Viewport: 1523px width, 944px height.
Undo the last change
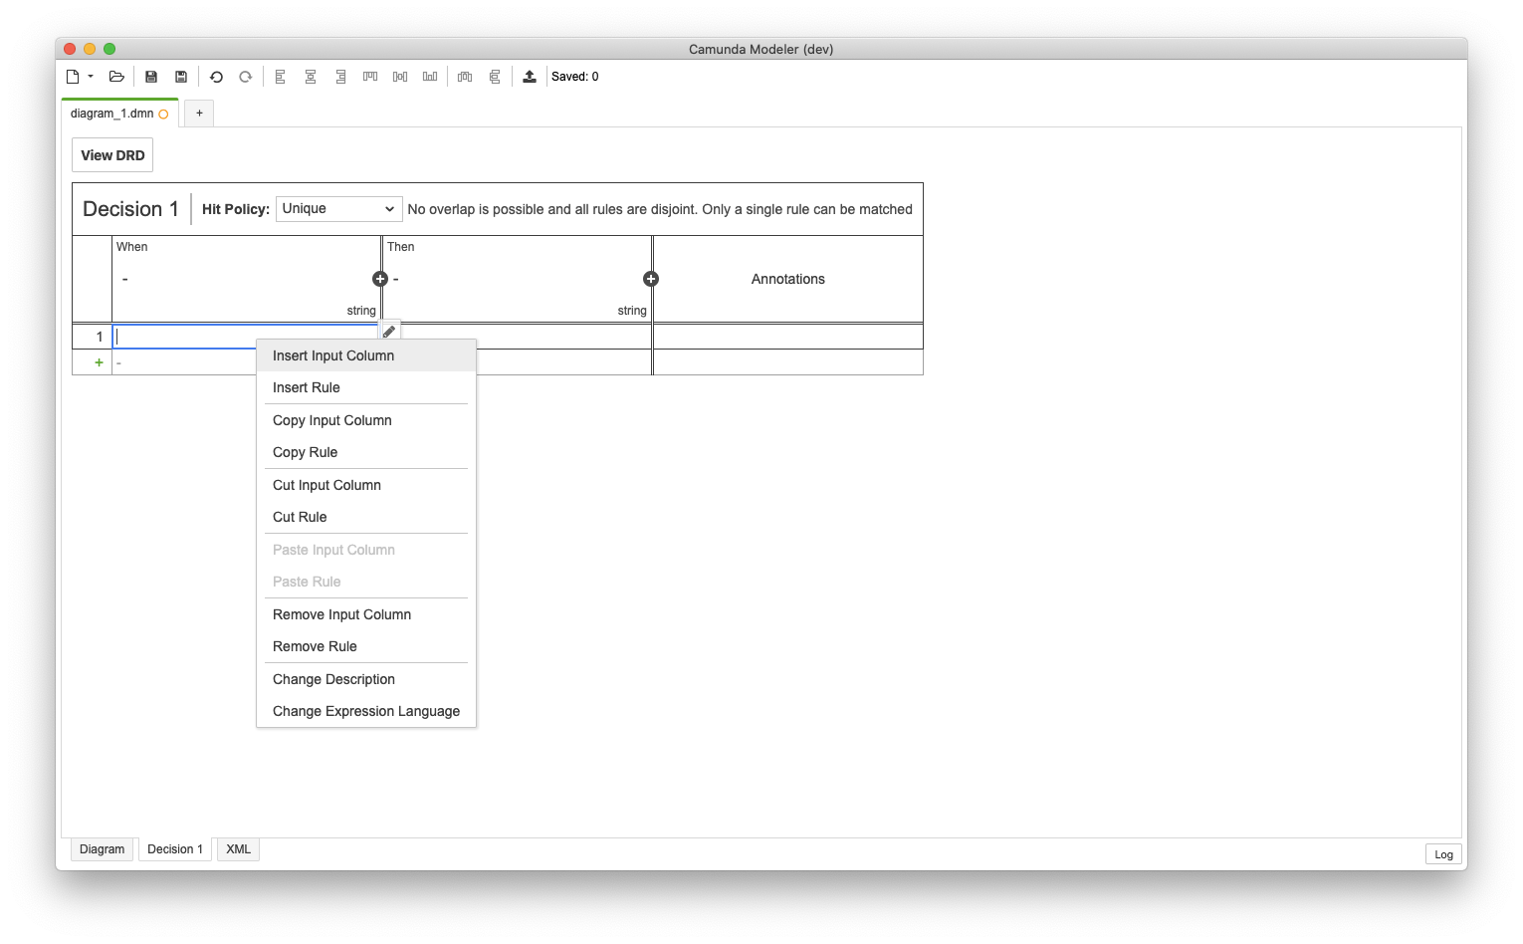(216, 76)
